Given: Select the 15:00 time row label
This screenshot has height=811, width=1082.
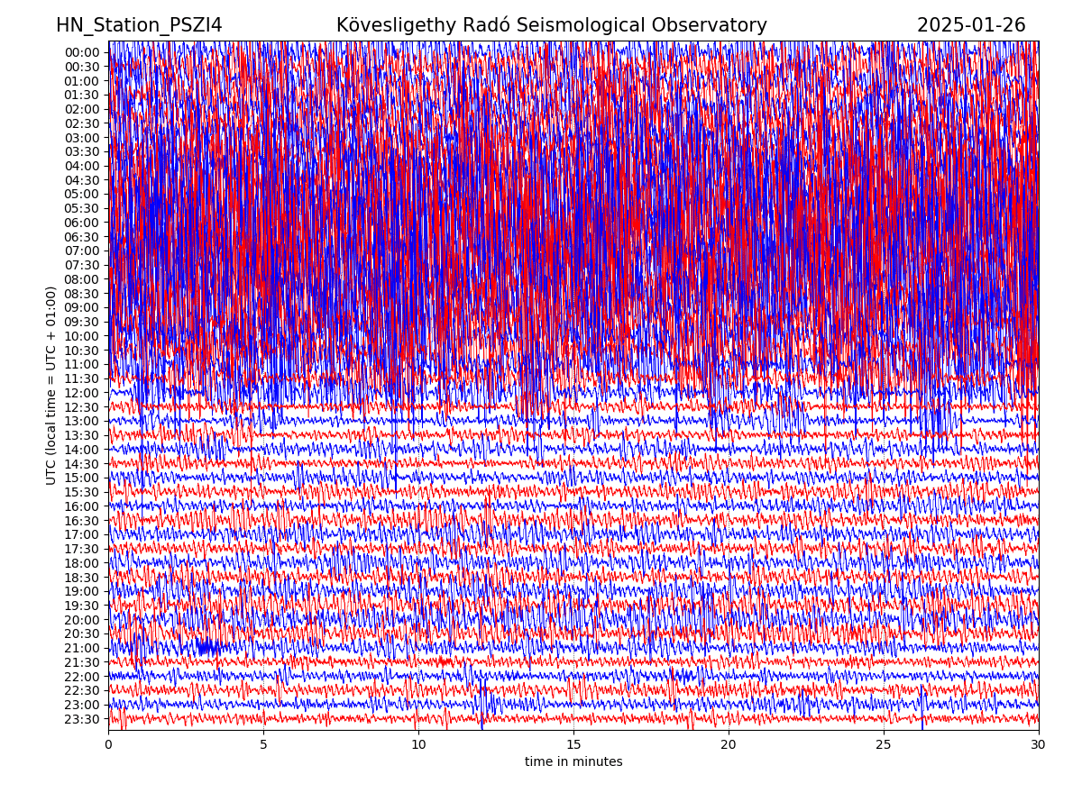Looking at the screenshot, I should (82, 478).
